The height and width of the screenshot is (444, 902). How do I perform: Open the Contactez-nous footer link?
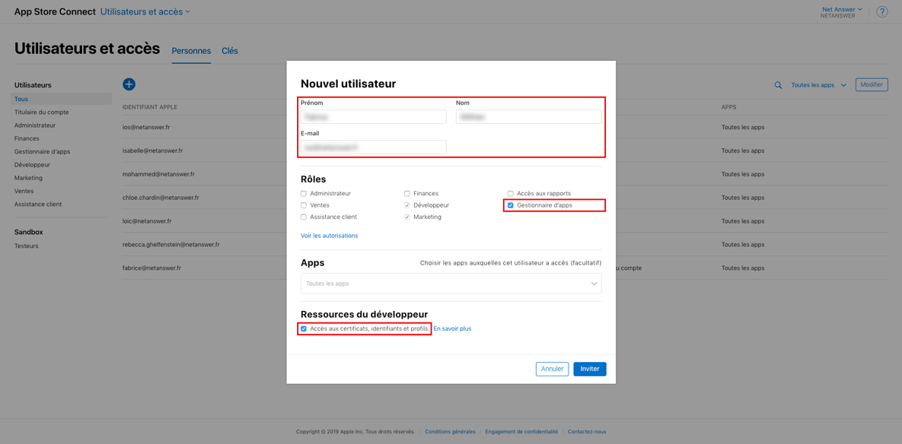coord(587,432)
